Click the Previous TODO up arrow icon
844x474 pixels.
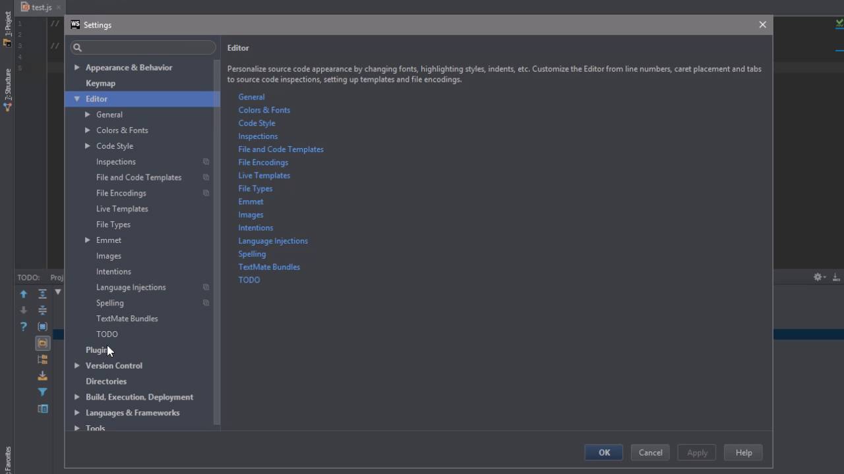(x=24, y=294)
